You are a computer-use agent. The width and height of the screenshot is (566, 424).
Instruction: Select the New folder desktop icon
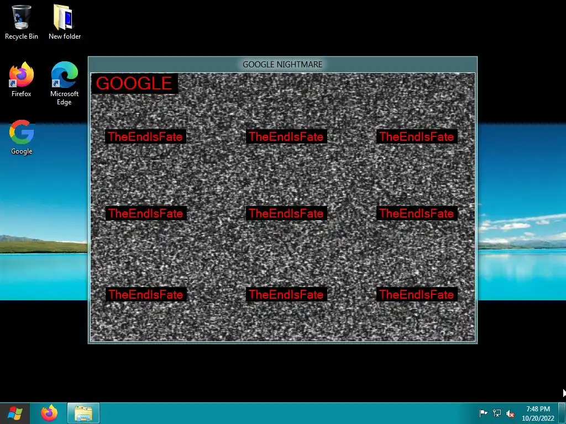(65, 22)
